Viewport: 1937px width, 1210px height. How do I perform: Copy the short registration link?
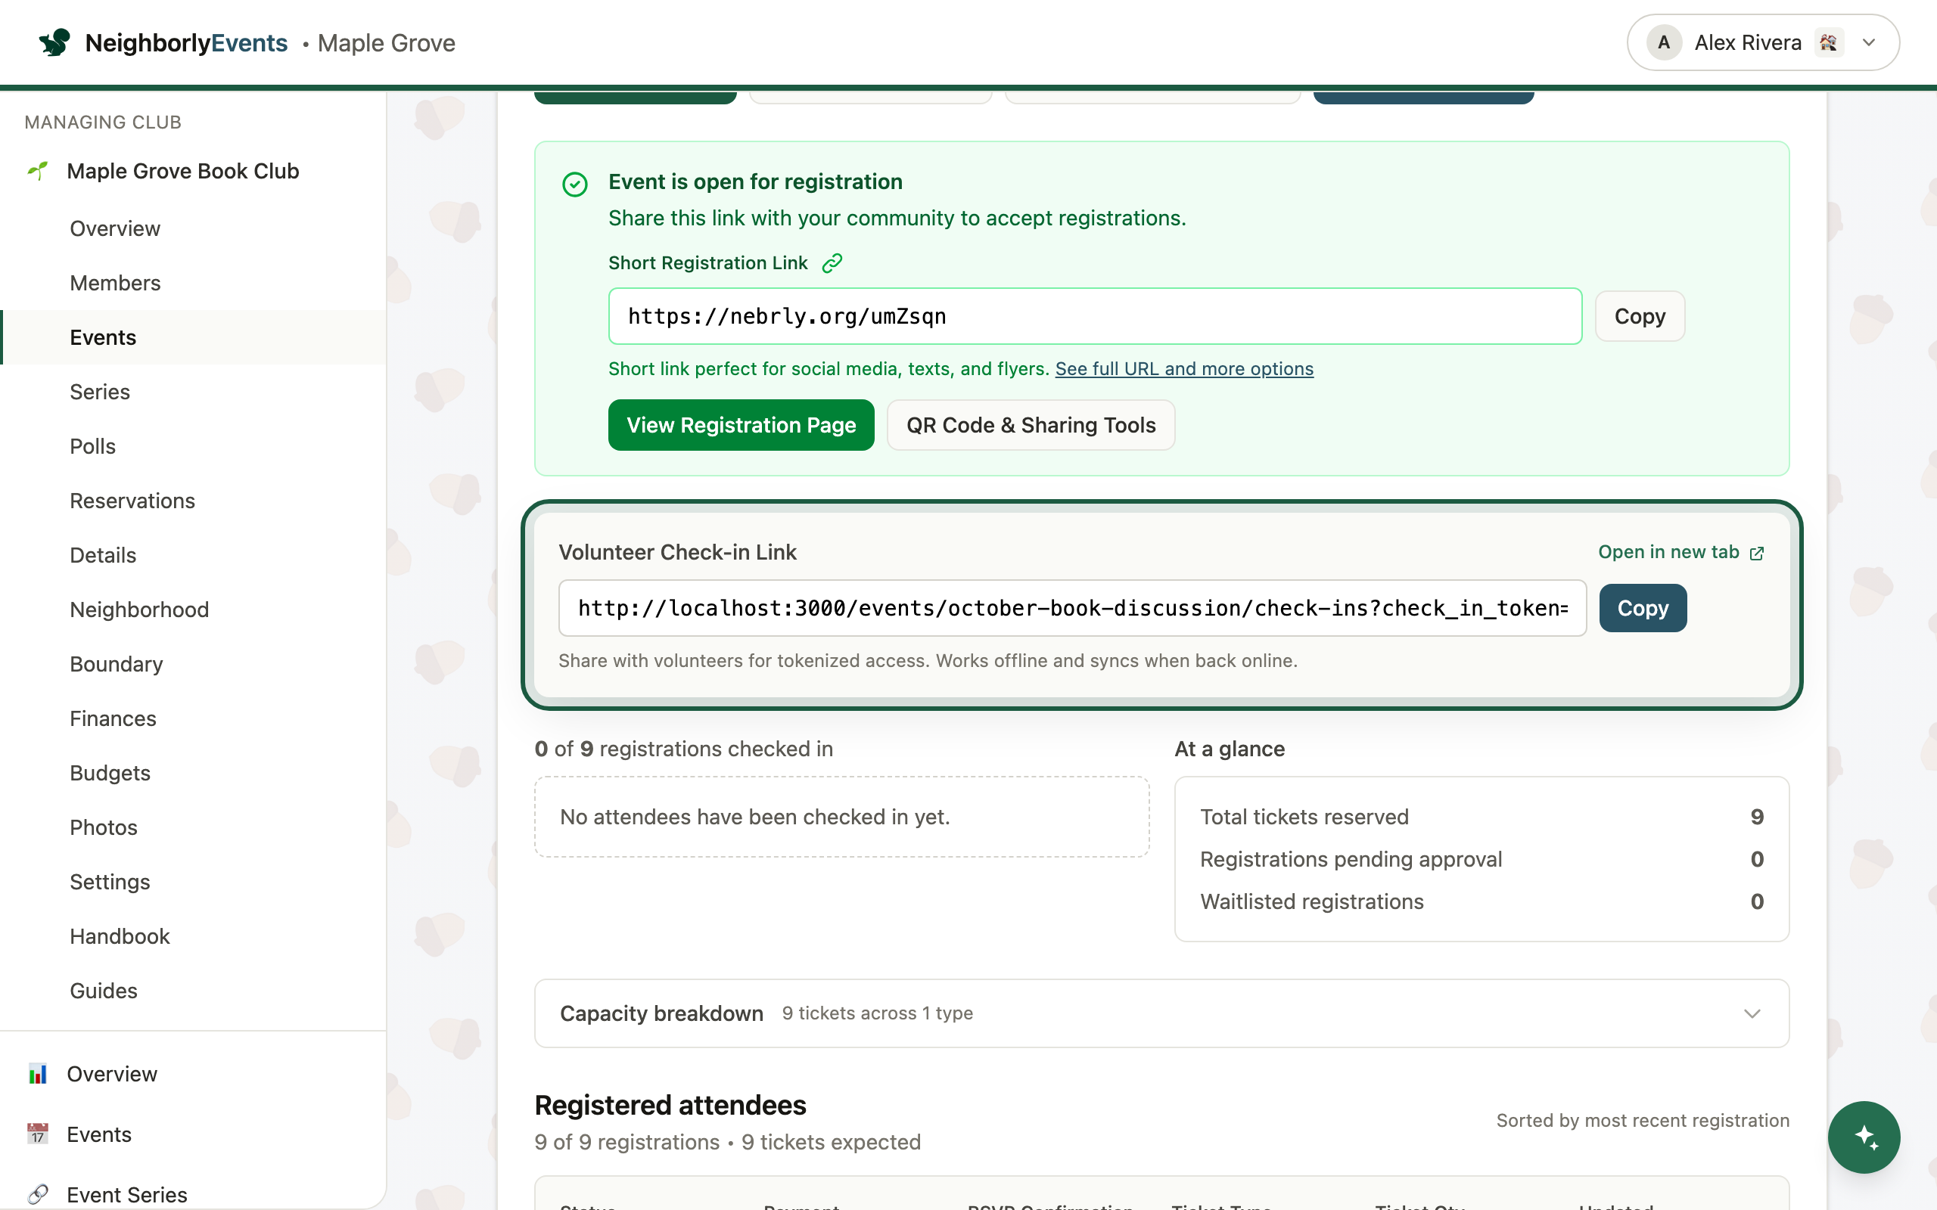click(1640, 316)
